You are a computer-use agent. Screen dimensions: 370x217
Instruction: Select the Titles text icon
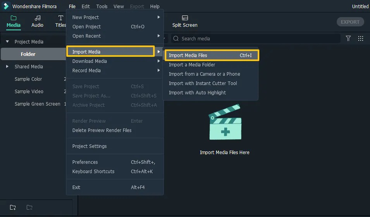60,18
